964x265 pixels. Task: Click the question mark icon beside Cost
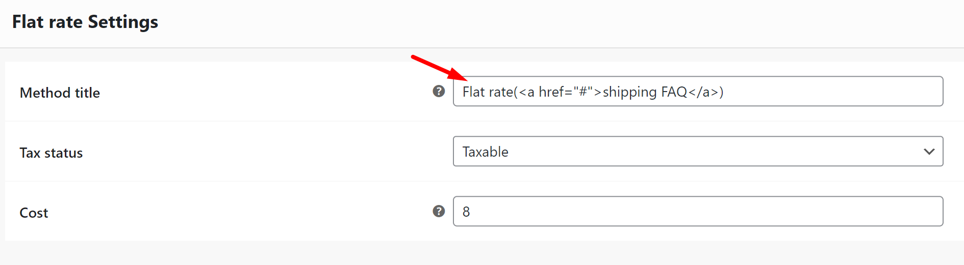coord(439,211)
